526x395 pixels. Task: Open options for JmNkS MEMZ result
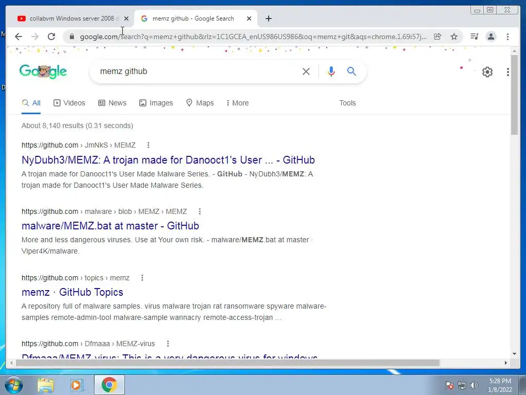coord(148,145)
